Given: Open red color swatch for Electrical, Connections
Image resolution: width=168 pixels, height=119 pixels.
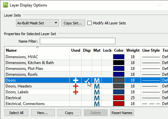Looking at the screenshot, I should coord(119,104).
